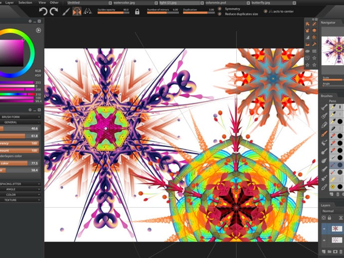344x258 pixels.
Task: Hide the bottom layer via its eye icon
Action: coord(324,240)
